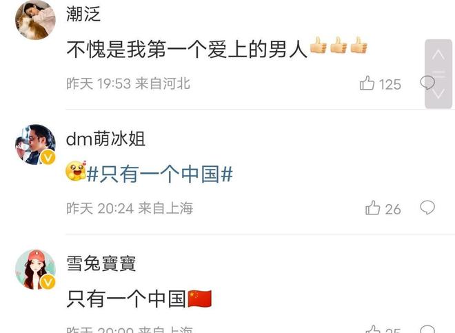
Task: Open dm萌冰姐's profile avatar
Action: (x=35, y=144)
